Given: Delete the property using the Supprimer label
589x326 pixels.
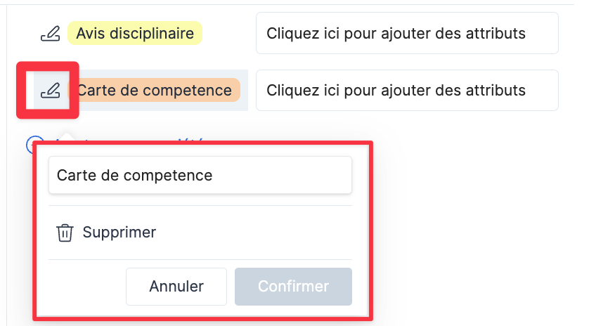Looking at the screenshot, I should point(119,233).
